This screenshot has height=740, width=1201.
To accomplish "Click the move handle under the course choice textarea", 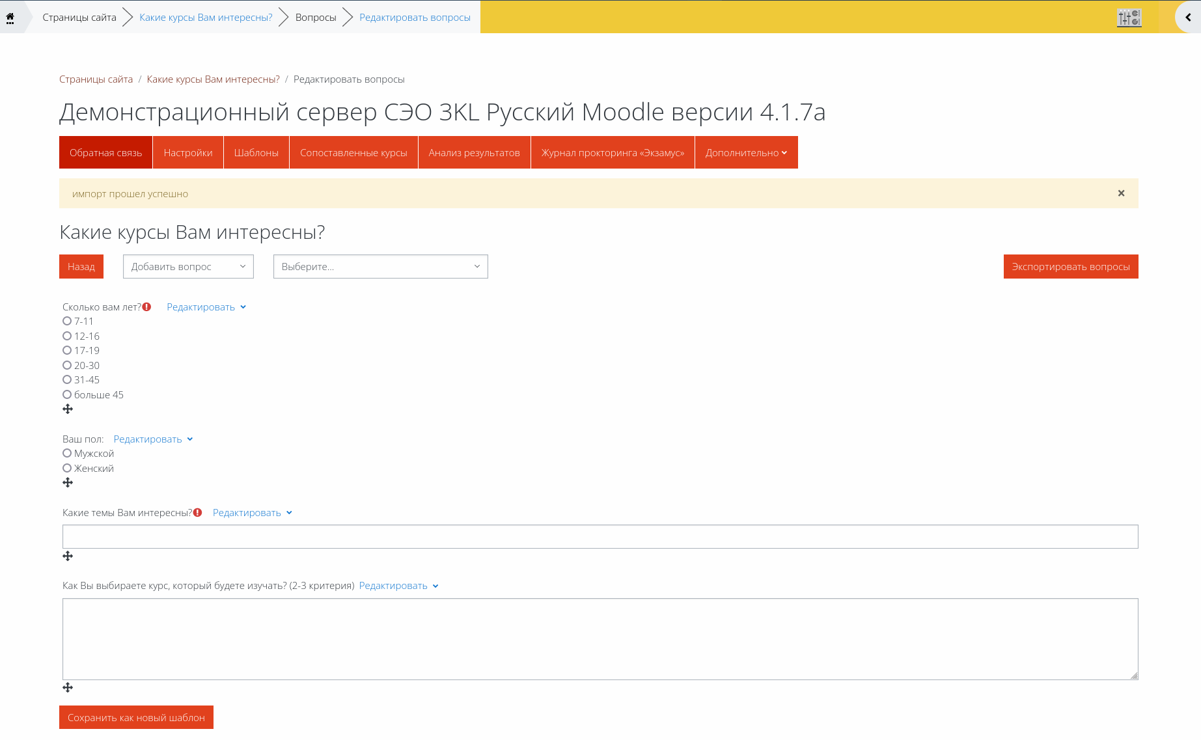I will [68, 688].
